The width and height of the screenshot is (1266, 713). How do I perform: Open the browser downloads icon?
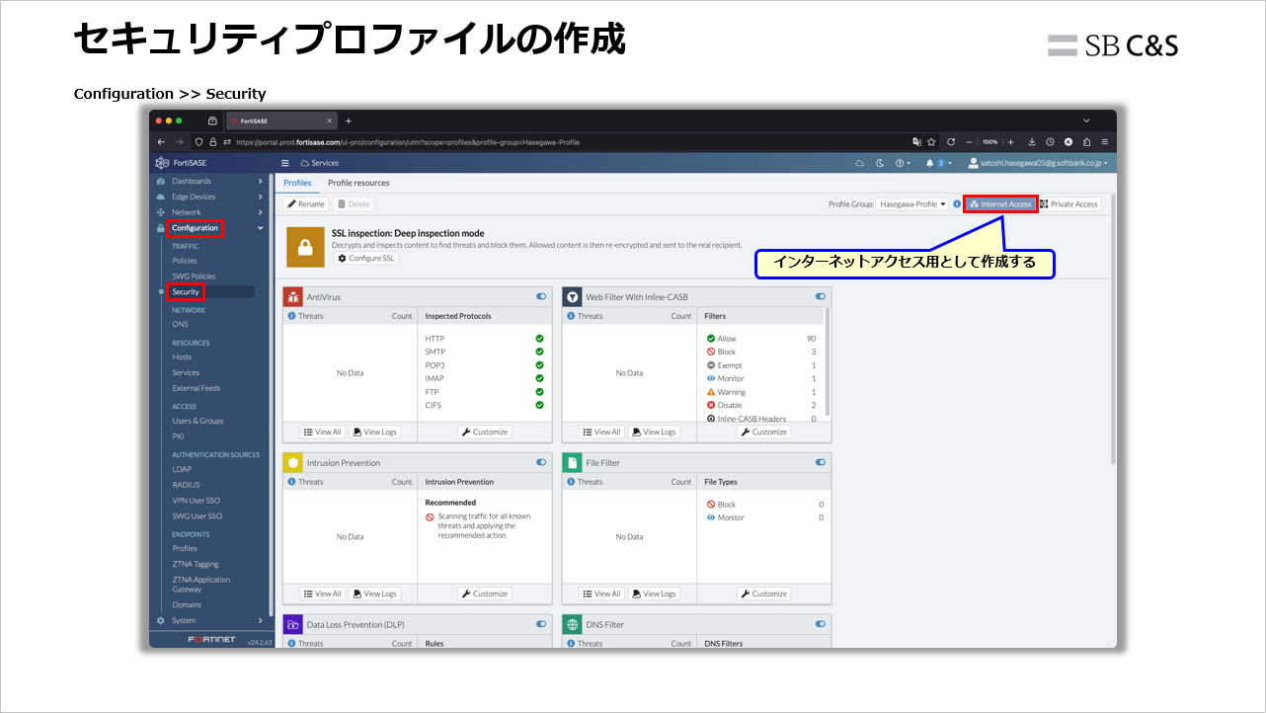pyautogui.click(x=1032, y=142)
